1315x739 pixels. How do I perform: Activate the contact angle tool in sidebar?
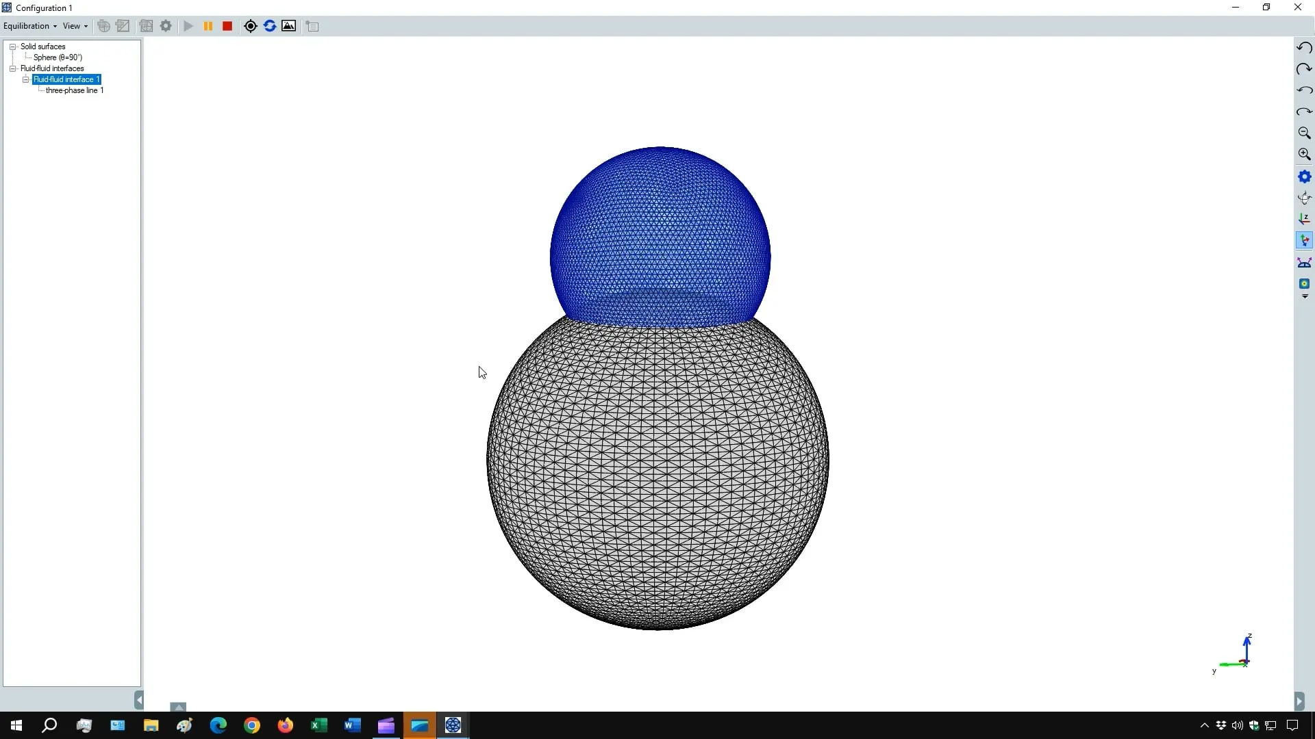[x=1305, y=262]
